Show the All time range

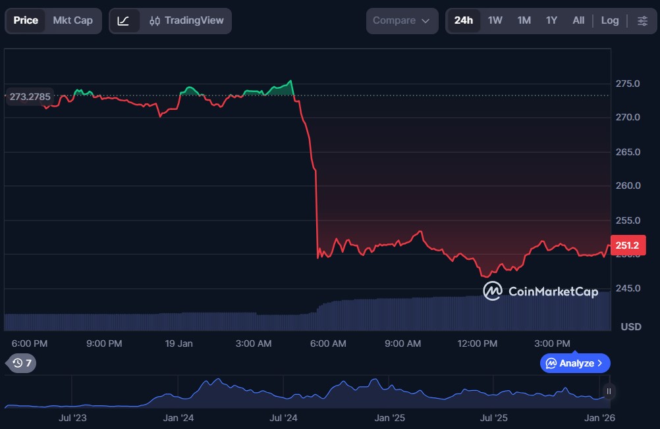[x=578, y=20]
